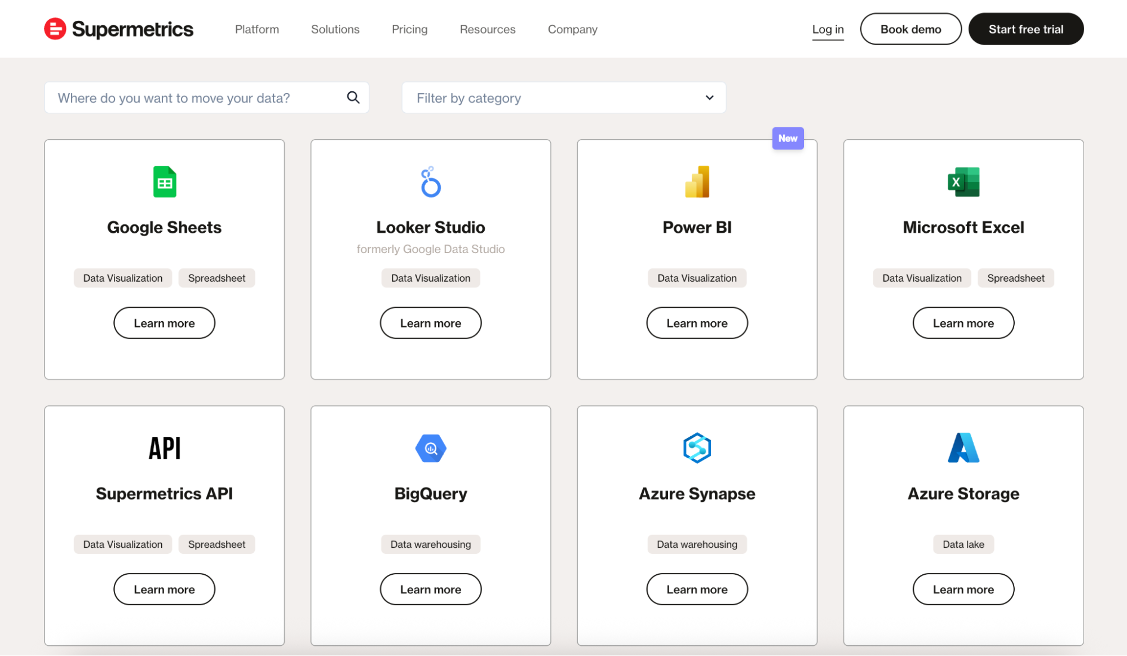Screen dimensions: 1127x656
Task: Click the Supermetrics logo
Action: click(x=118, y=29)
